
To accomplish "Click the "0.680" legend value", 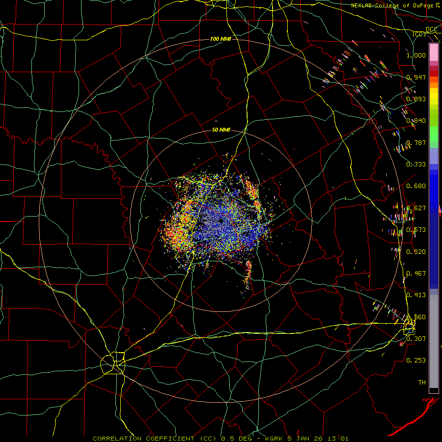I will (416, 186).
